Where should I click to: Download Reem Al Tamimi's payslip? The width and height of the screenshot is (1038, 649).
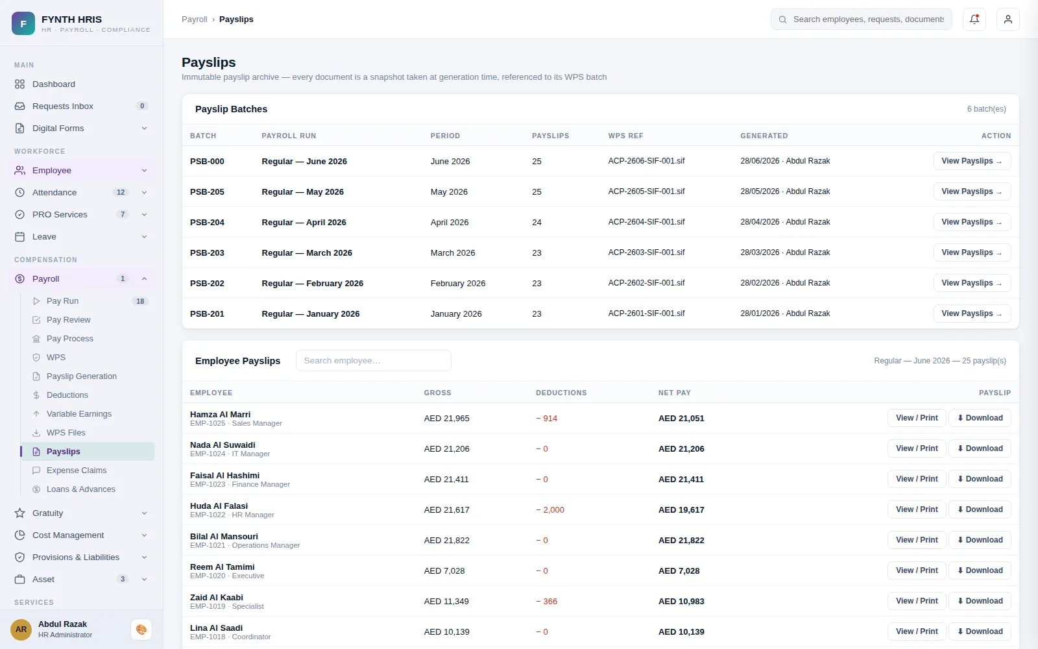980,570
